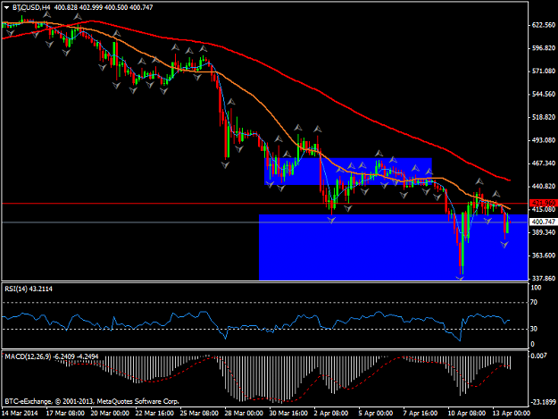Viewport: 558px width, 419px height.
Task: Click the 467.340 price scale value
Action: pos(544,163)
